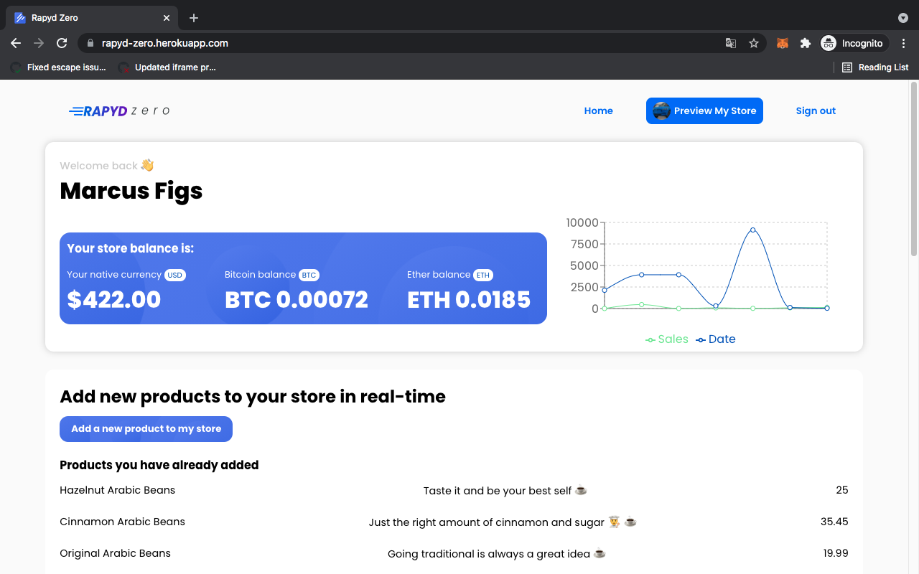
Task: Select the Cinnamon Arabic Beans product
Action: click(123, 522)
